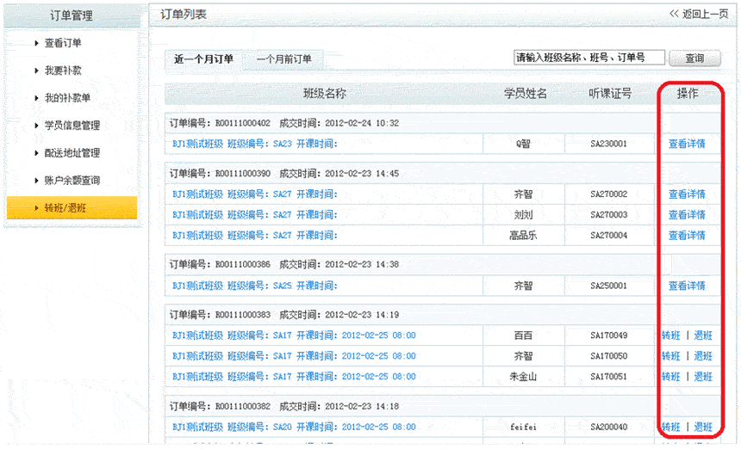Click 查看详情 for listening card SA250001
741x449 pixels.
coord(687,286)
